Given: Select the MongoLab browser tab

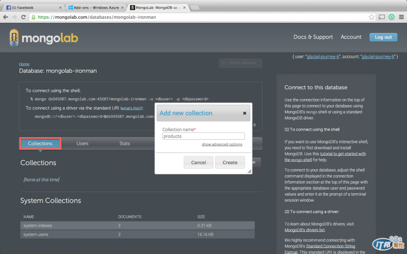Looking at the screenshot, I should tap(157, 8).
